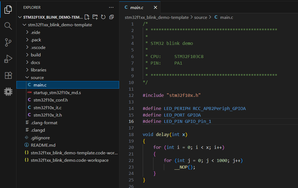Viewport: 298px width, 188px height.
Task: Open README.md file
Action: click(x=68, y=145)
